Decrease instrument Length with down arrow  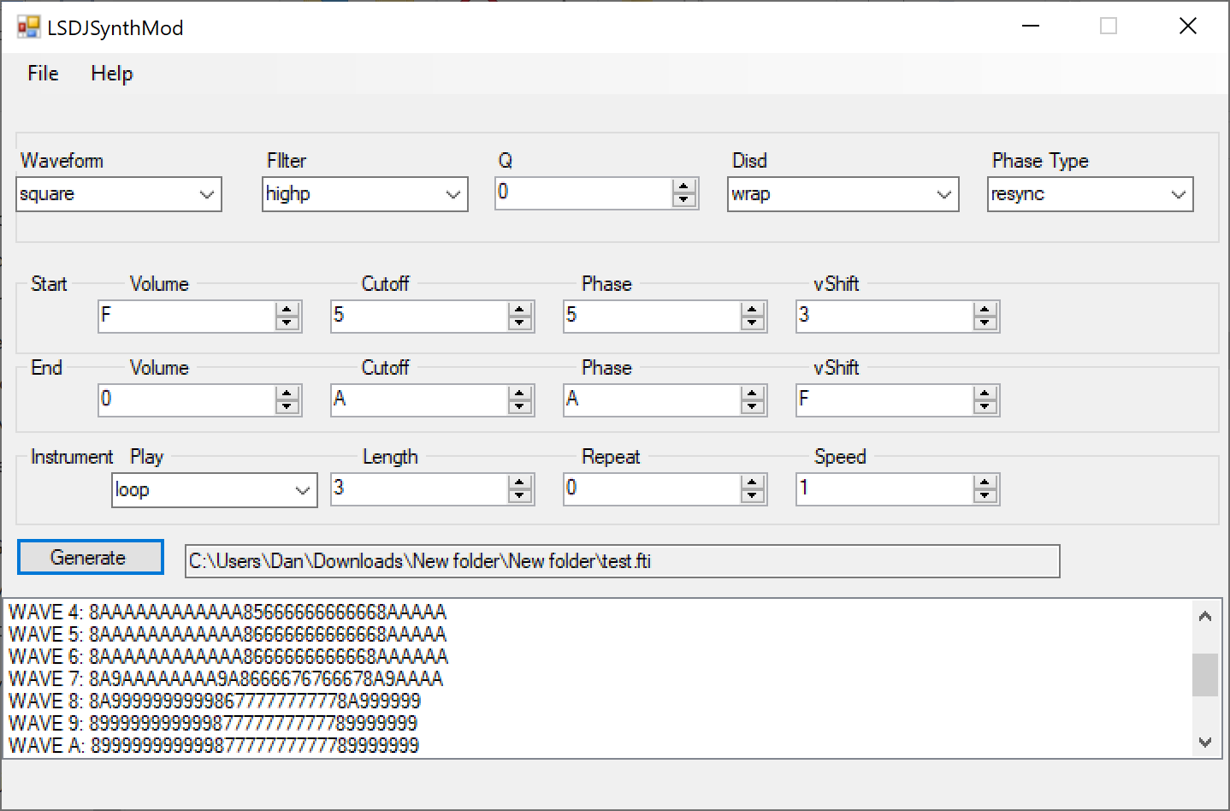coord(520,496)
